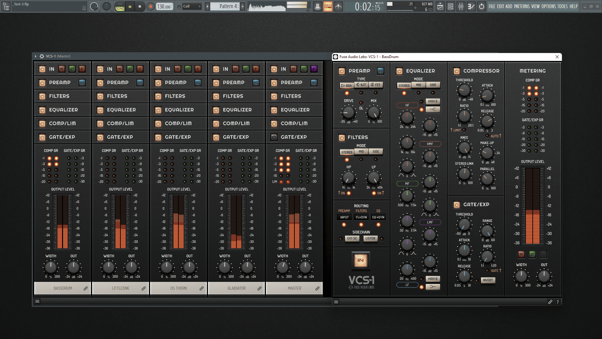Toggle FILTERS power in BassDrum plugin window

pos(342,137)
